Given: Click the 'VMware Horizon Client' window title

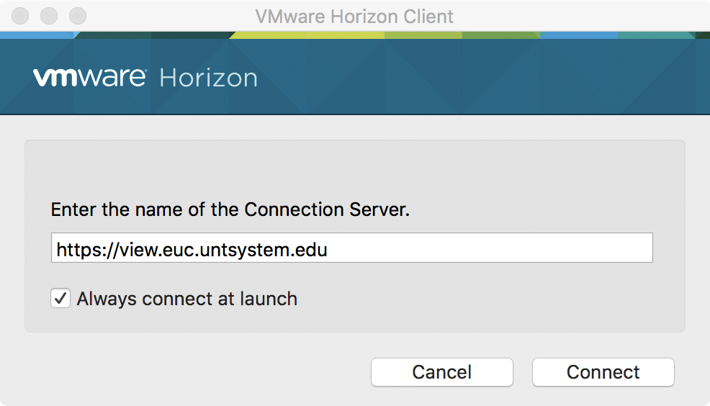Looking at the screenshot, I should 354,16.
